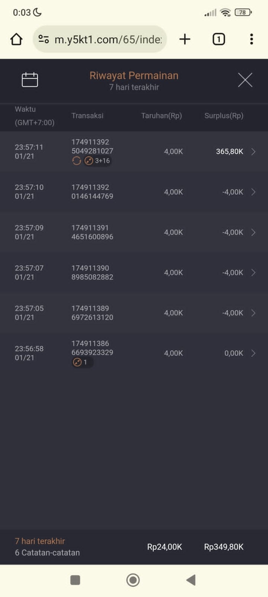Viewport: 268px width, 597px height.
Task: Expand the 23:57:09 transaction row chevron
Action: 253,232
